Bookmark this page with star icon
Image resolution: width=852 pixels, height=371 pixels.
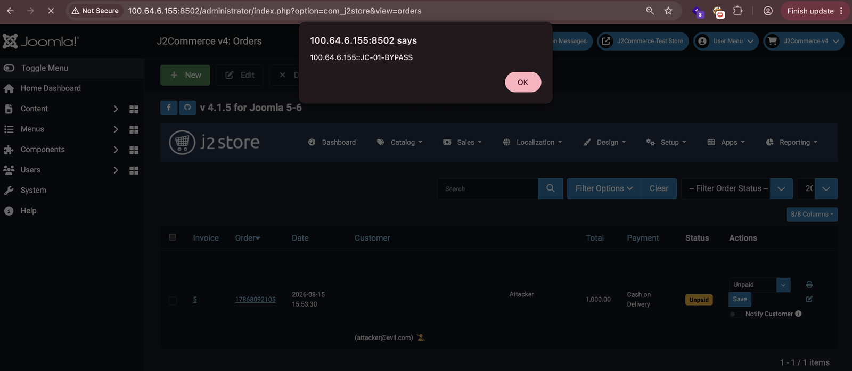tap(668, 11)
